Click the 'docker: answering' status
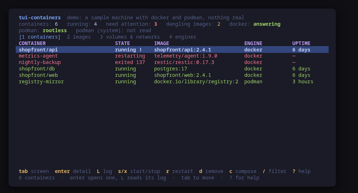 (255, 24)
